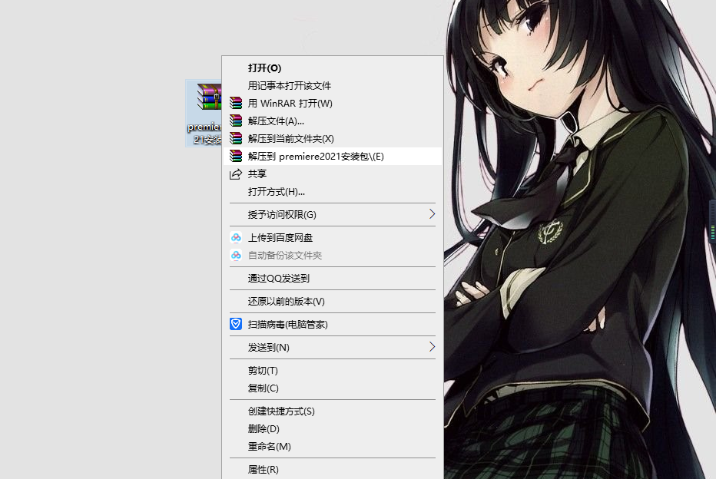Image resolution: width=716 pixels, height=479 pixels.
Task: Choose 还原以前的版本(V)
Action: pos(333,302)
